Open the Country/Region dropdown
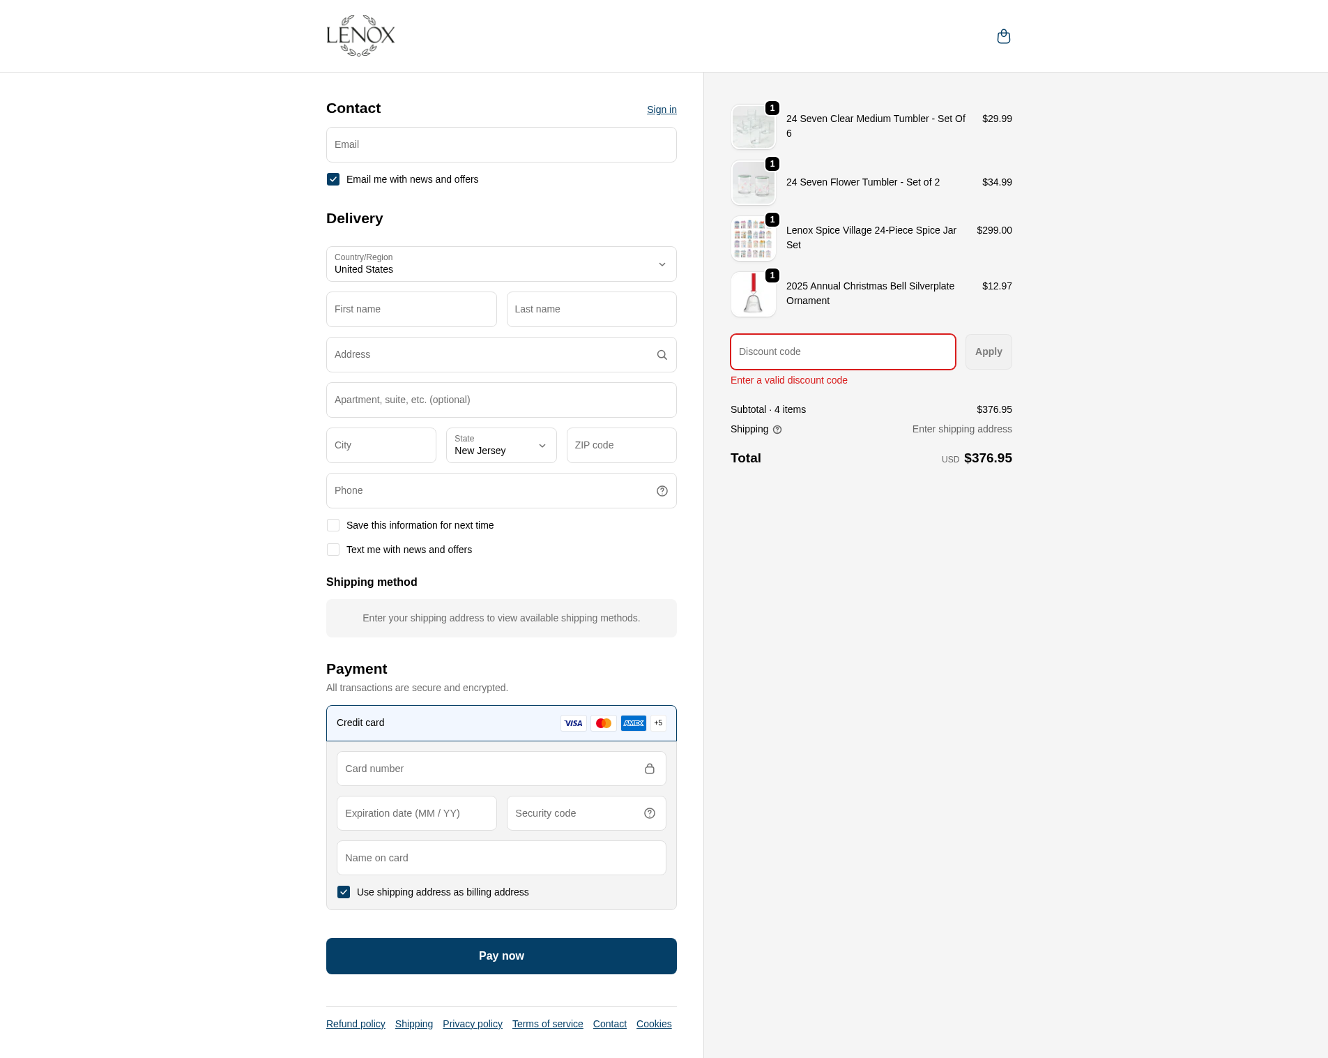 501,264
